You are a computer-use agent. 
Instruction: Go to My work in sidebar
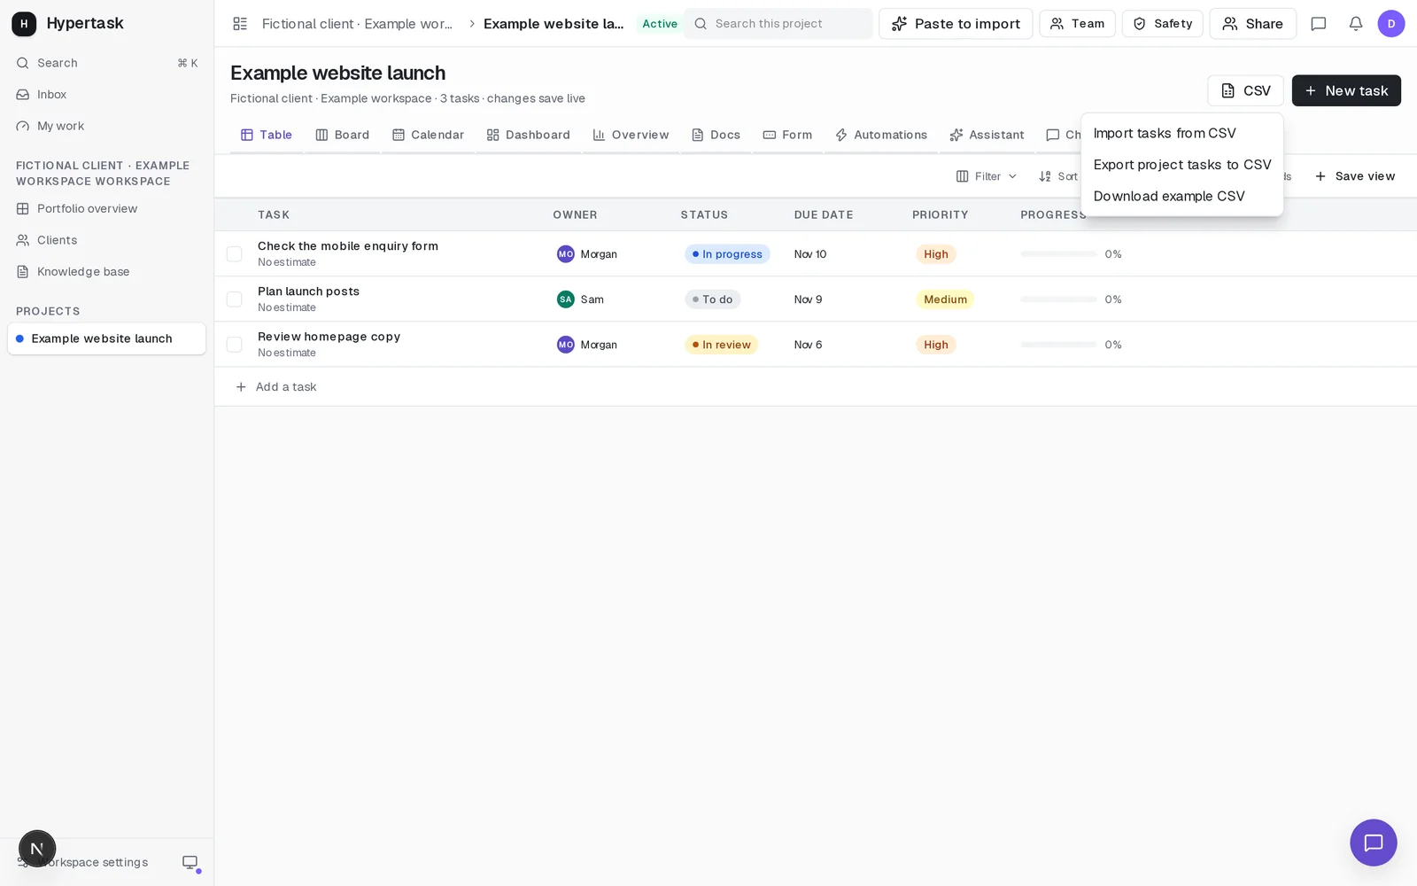tap(106, 127)
